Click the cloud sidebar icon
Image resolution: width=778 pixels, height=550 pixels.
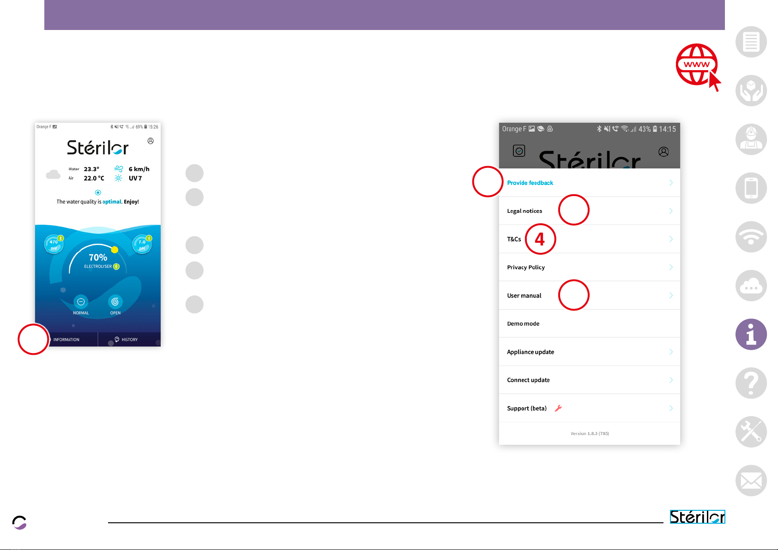tap(751, 286)
